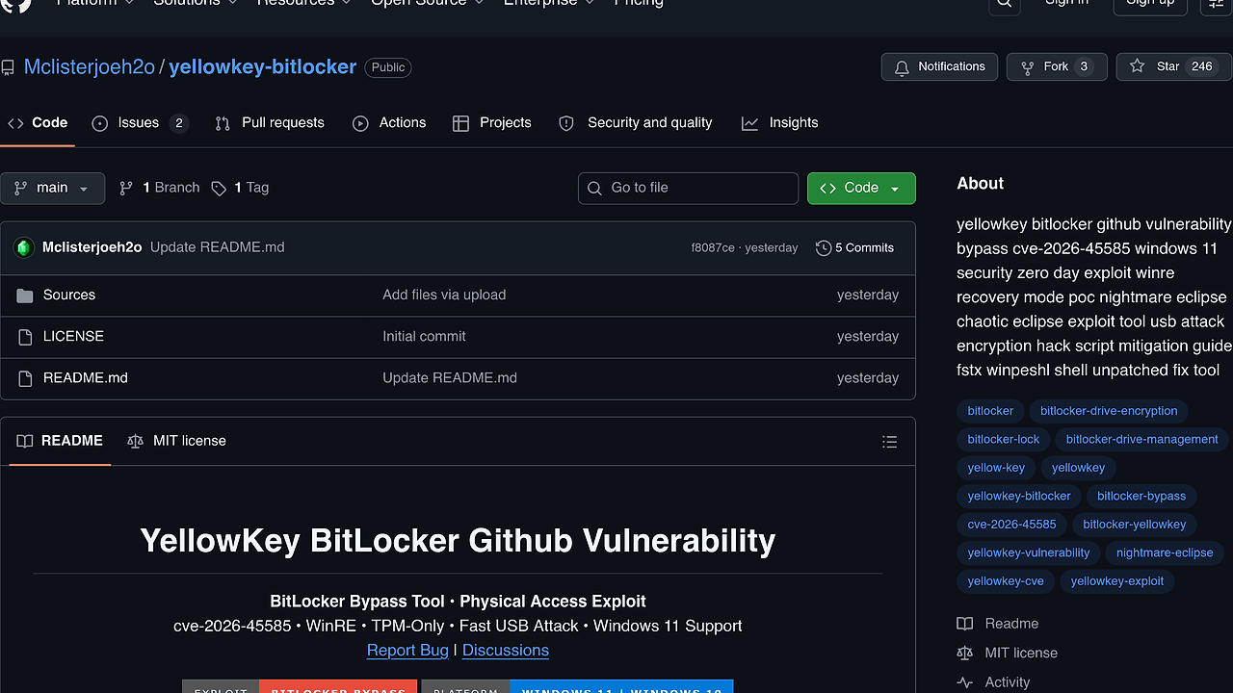
Task: Follow the Report Bug link
Action: pos(407,650)
